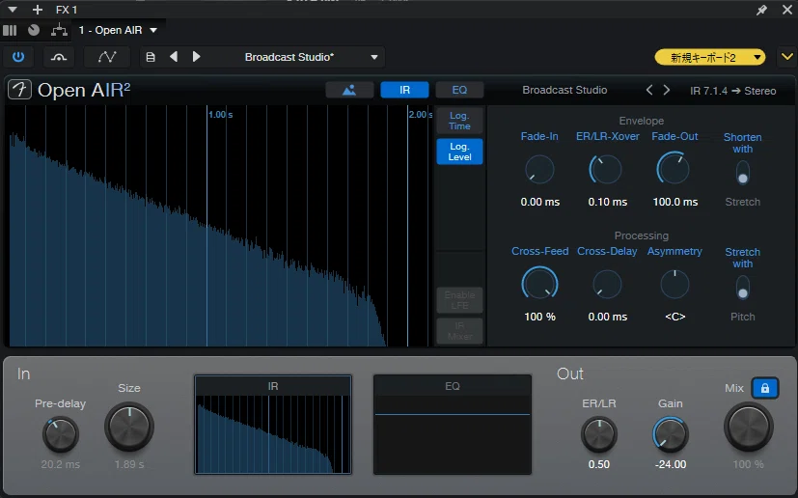Screen dimensions: 798x498
Task: Click the IR 7.1.4 → Stereo label
Action: click(732, 91)
